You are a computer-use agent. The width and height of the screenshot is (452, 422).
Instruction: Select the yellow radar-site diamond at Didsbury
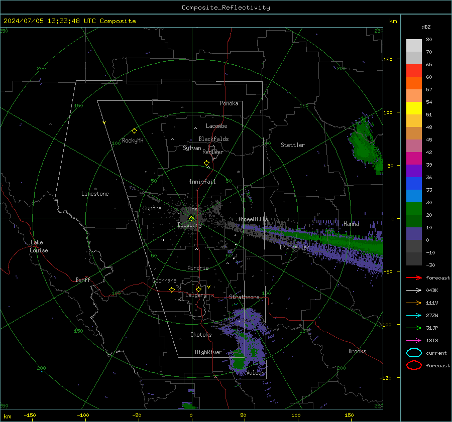click(191, 219)
